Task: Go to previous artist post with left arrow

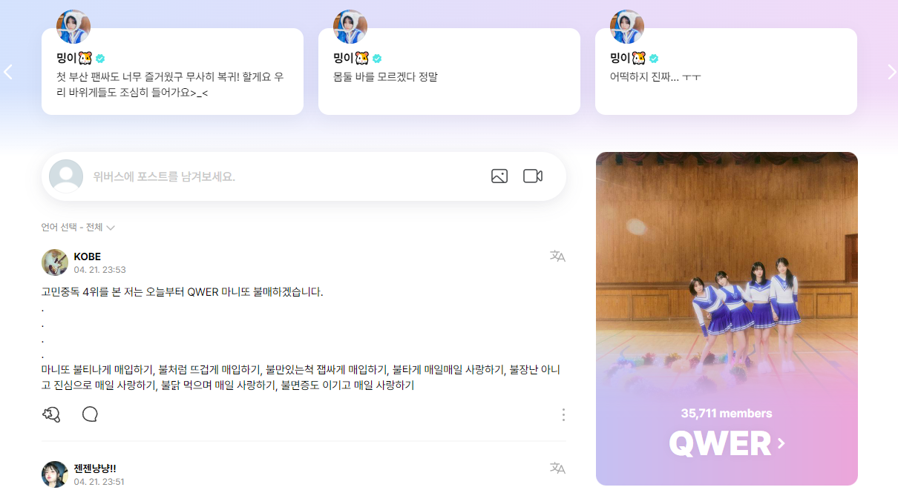Action: (8, 72)
